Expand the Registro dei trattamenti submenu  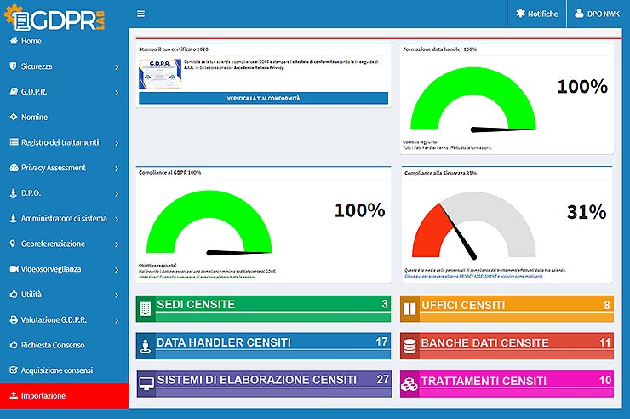(x=116, y=143)
